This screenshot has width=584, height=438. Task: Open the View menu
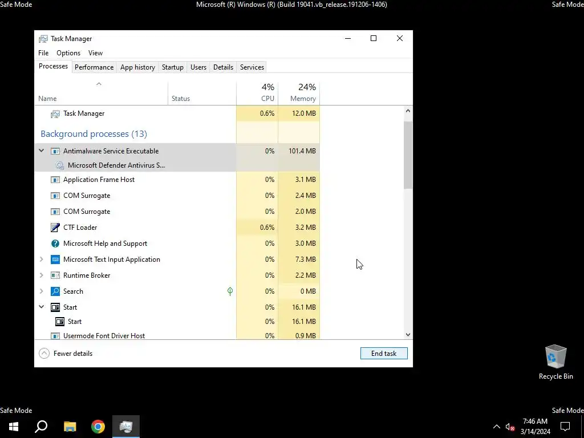point(95,53)
